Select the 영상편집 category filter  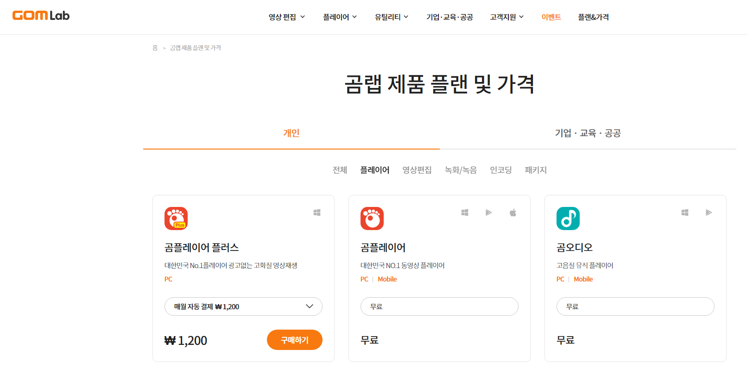point(417,170)
